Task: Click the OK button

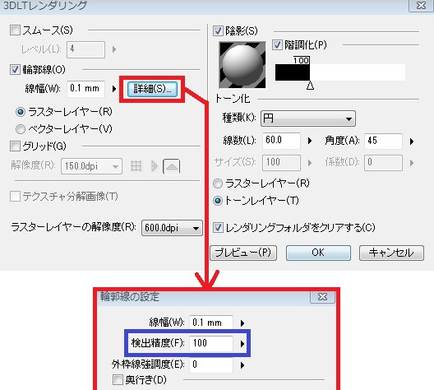Action: (x=318, y=253)
